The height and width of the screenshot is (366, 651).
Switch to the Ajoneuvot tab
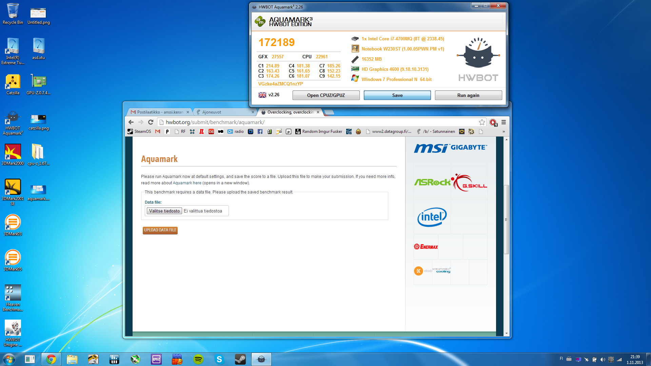tap(224, 112)
